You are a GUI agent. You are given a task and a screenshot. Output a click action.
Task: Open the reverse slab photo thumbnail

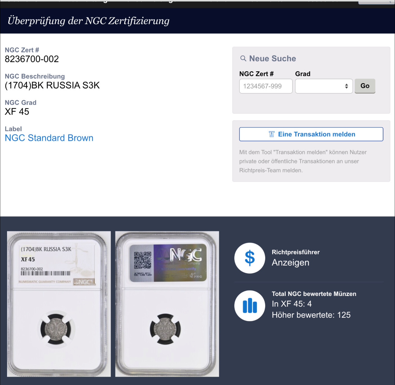(167, 304)
